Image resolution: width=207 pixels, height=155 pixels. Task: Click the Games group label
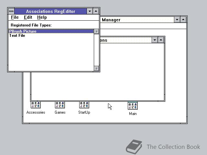coord(60,112)
